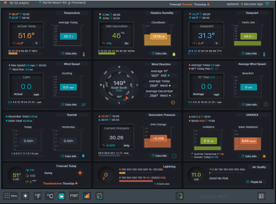Click green humidity droplet icon
This screenshot has width=276, height=204.
coord(174,54)
